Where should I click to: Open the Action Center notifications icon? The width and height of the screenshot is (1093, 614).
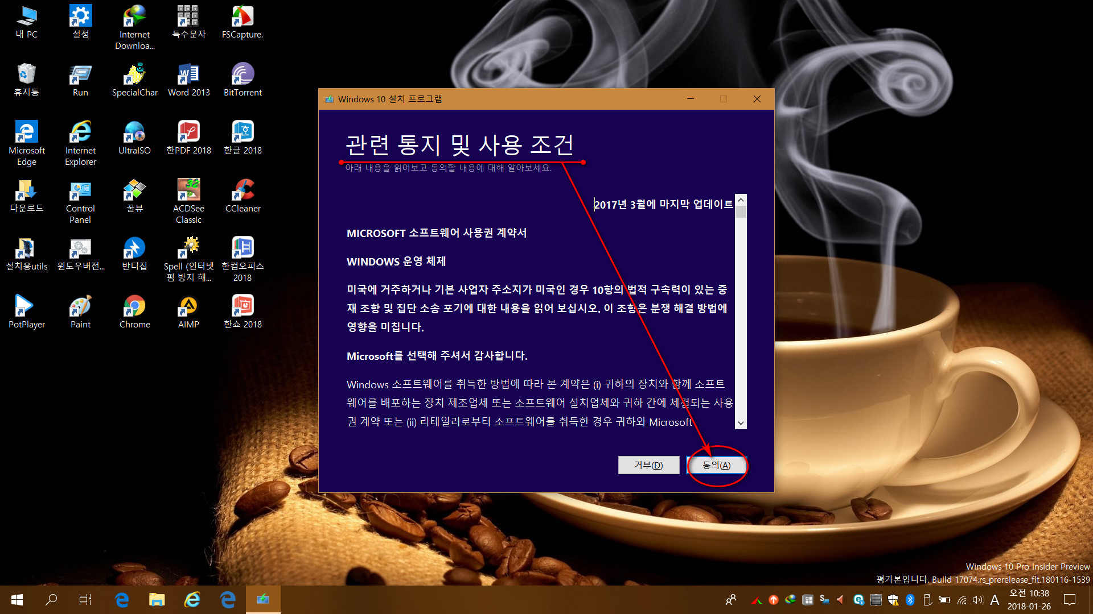1070,600
